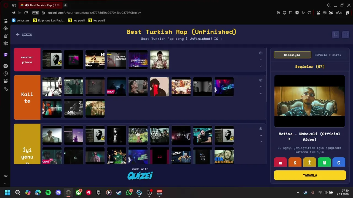Open Discord from the Windows taskbar
353x198 pixels.
(x=58, y=193)
